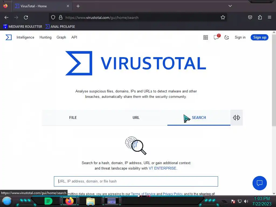Click the icon right of SEARCH tab
The image size is (276, 207).
point(236,118)
